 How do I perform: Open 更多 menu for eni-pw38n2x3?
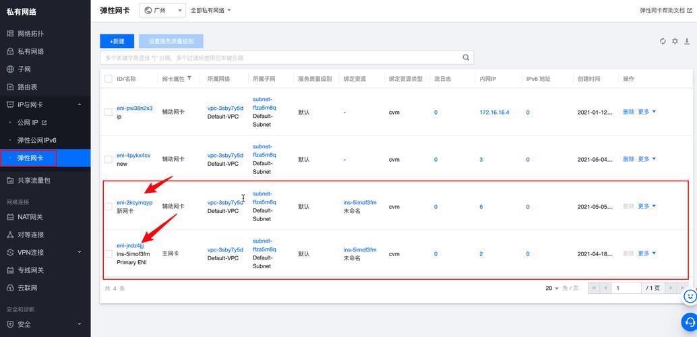pyautogui.click(x=646, y=112)
